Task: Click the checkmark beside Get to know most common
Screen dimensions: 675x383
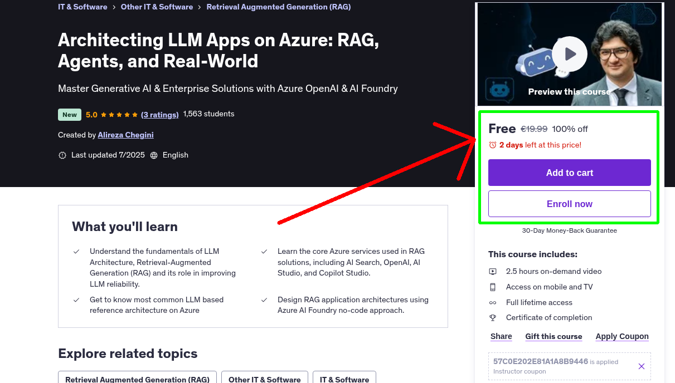Action: [76, 300]
